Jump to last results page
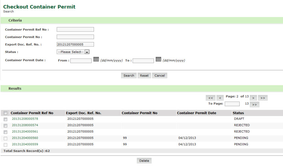283x167 pixels. [263, 98]
